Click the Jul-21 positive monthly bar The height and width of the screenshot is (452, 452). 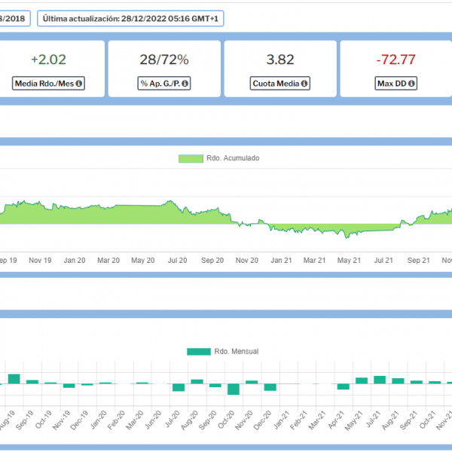tap(380, 380)
